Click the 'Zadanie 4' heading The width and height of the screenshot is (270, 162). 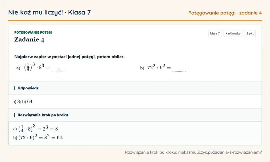click(29, 39)
